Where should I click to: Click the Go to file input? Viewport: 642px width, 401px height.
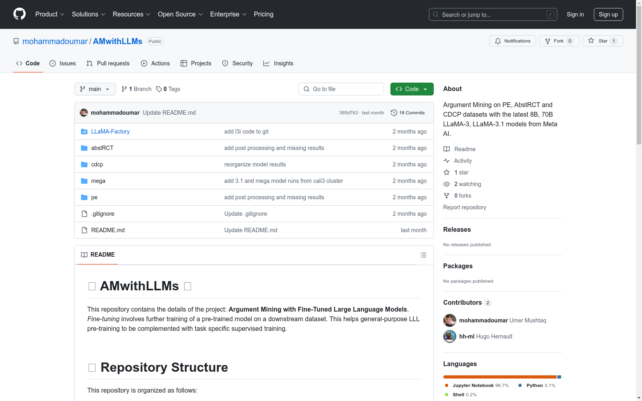click(x=341, y=89)
